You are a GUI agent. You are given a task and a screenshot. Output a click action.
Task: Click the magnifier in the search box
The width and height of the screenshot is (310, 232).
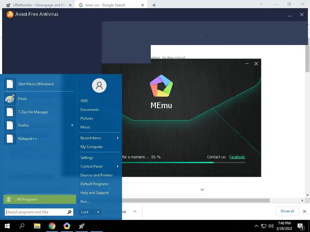tap(69, 212)
